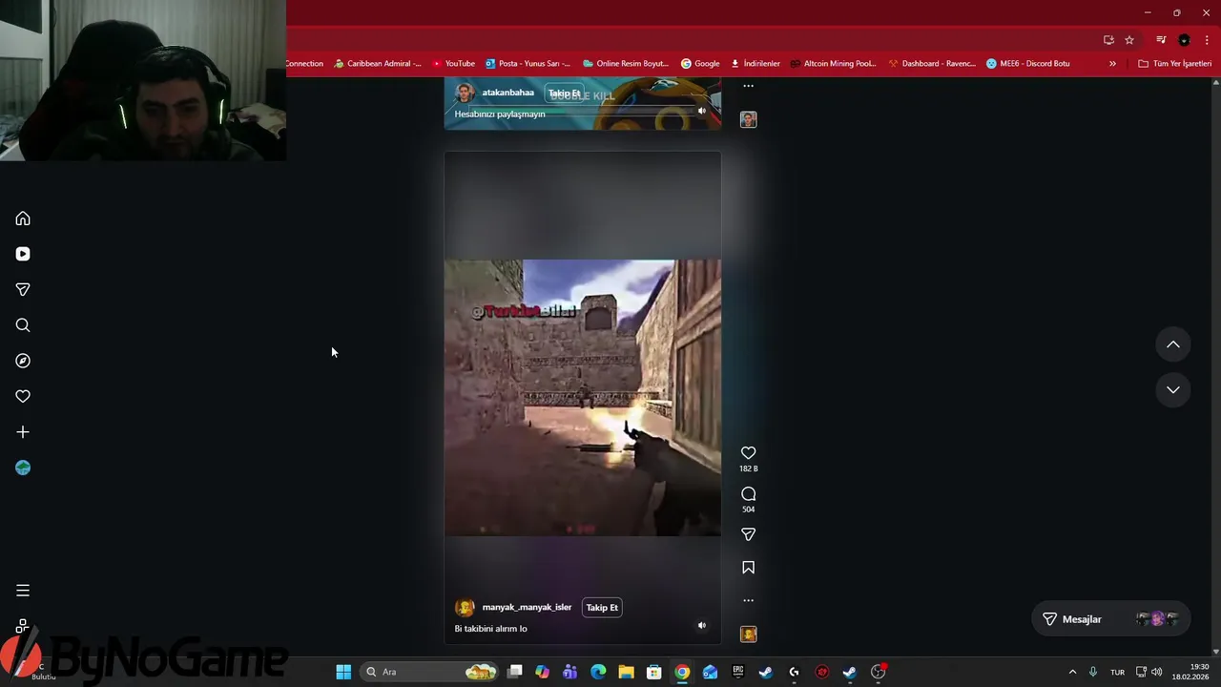1221x687 pixels.
Task: Open Microsoft Edge from taskbar
Action: pos(598,672)
